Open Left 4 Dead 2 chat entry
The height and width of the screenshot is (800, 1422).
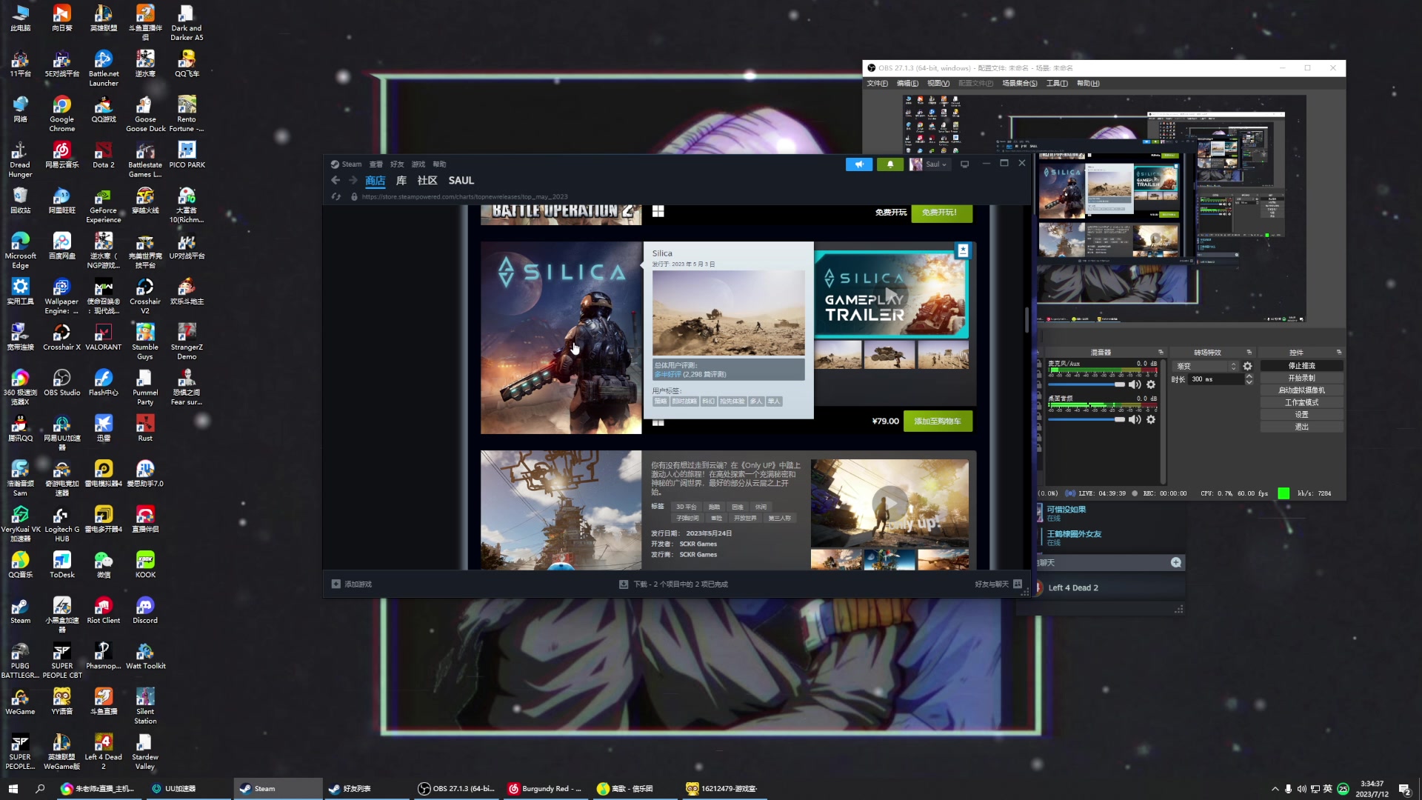click(1072, 588)
